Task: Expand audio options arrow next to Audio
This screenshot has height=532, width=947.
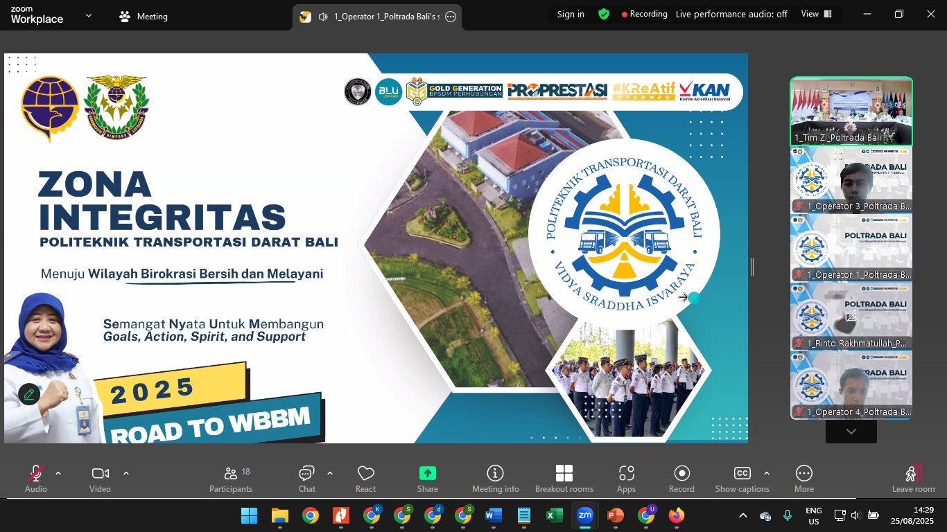Action: coord(58,474)
